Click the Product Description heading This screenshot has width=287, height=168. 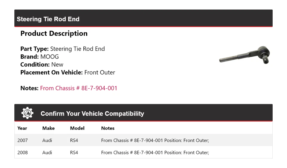(x=54, y=33)
